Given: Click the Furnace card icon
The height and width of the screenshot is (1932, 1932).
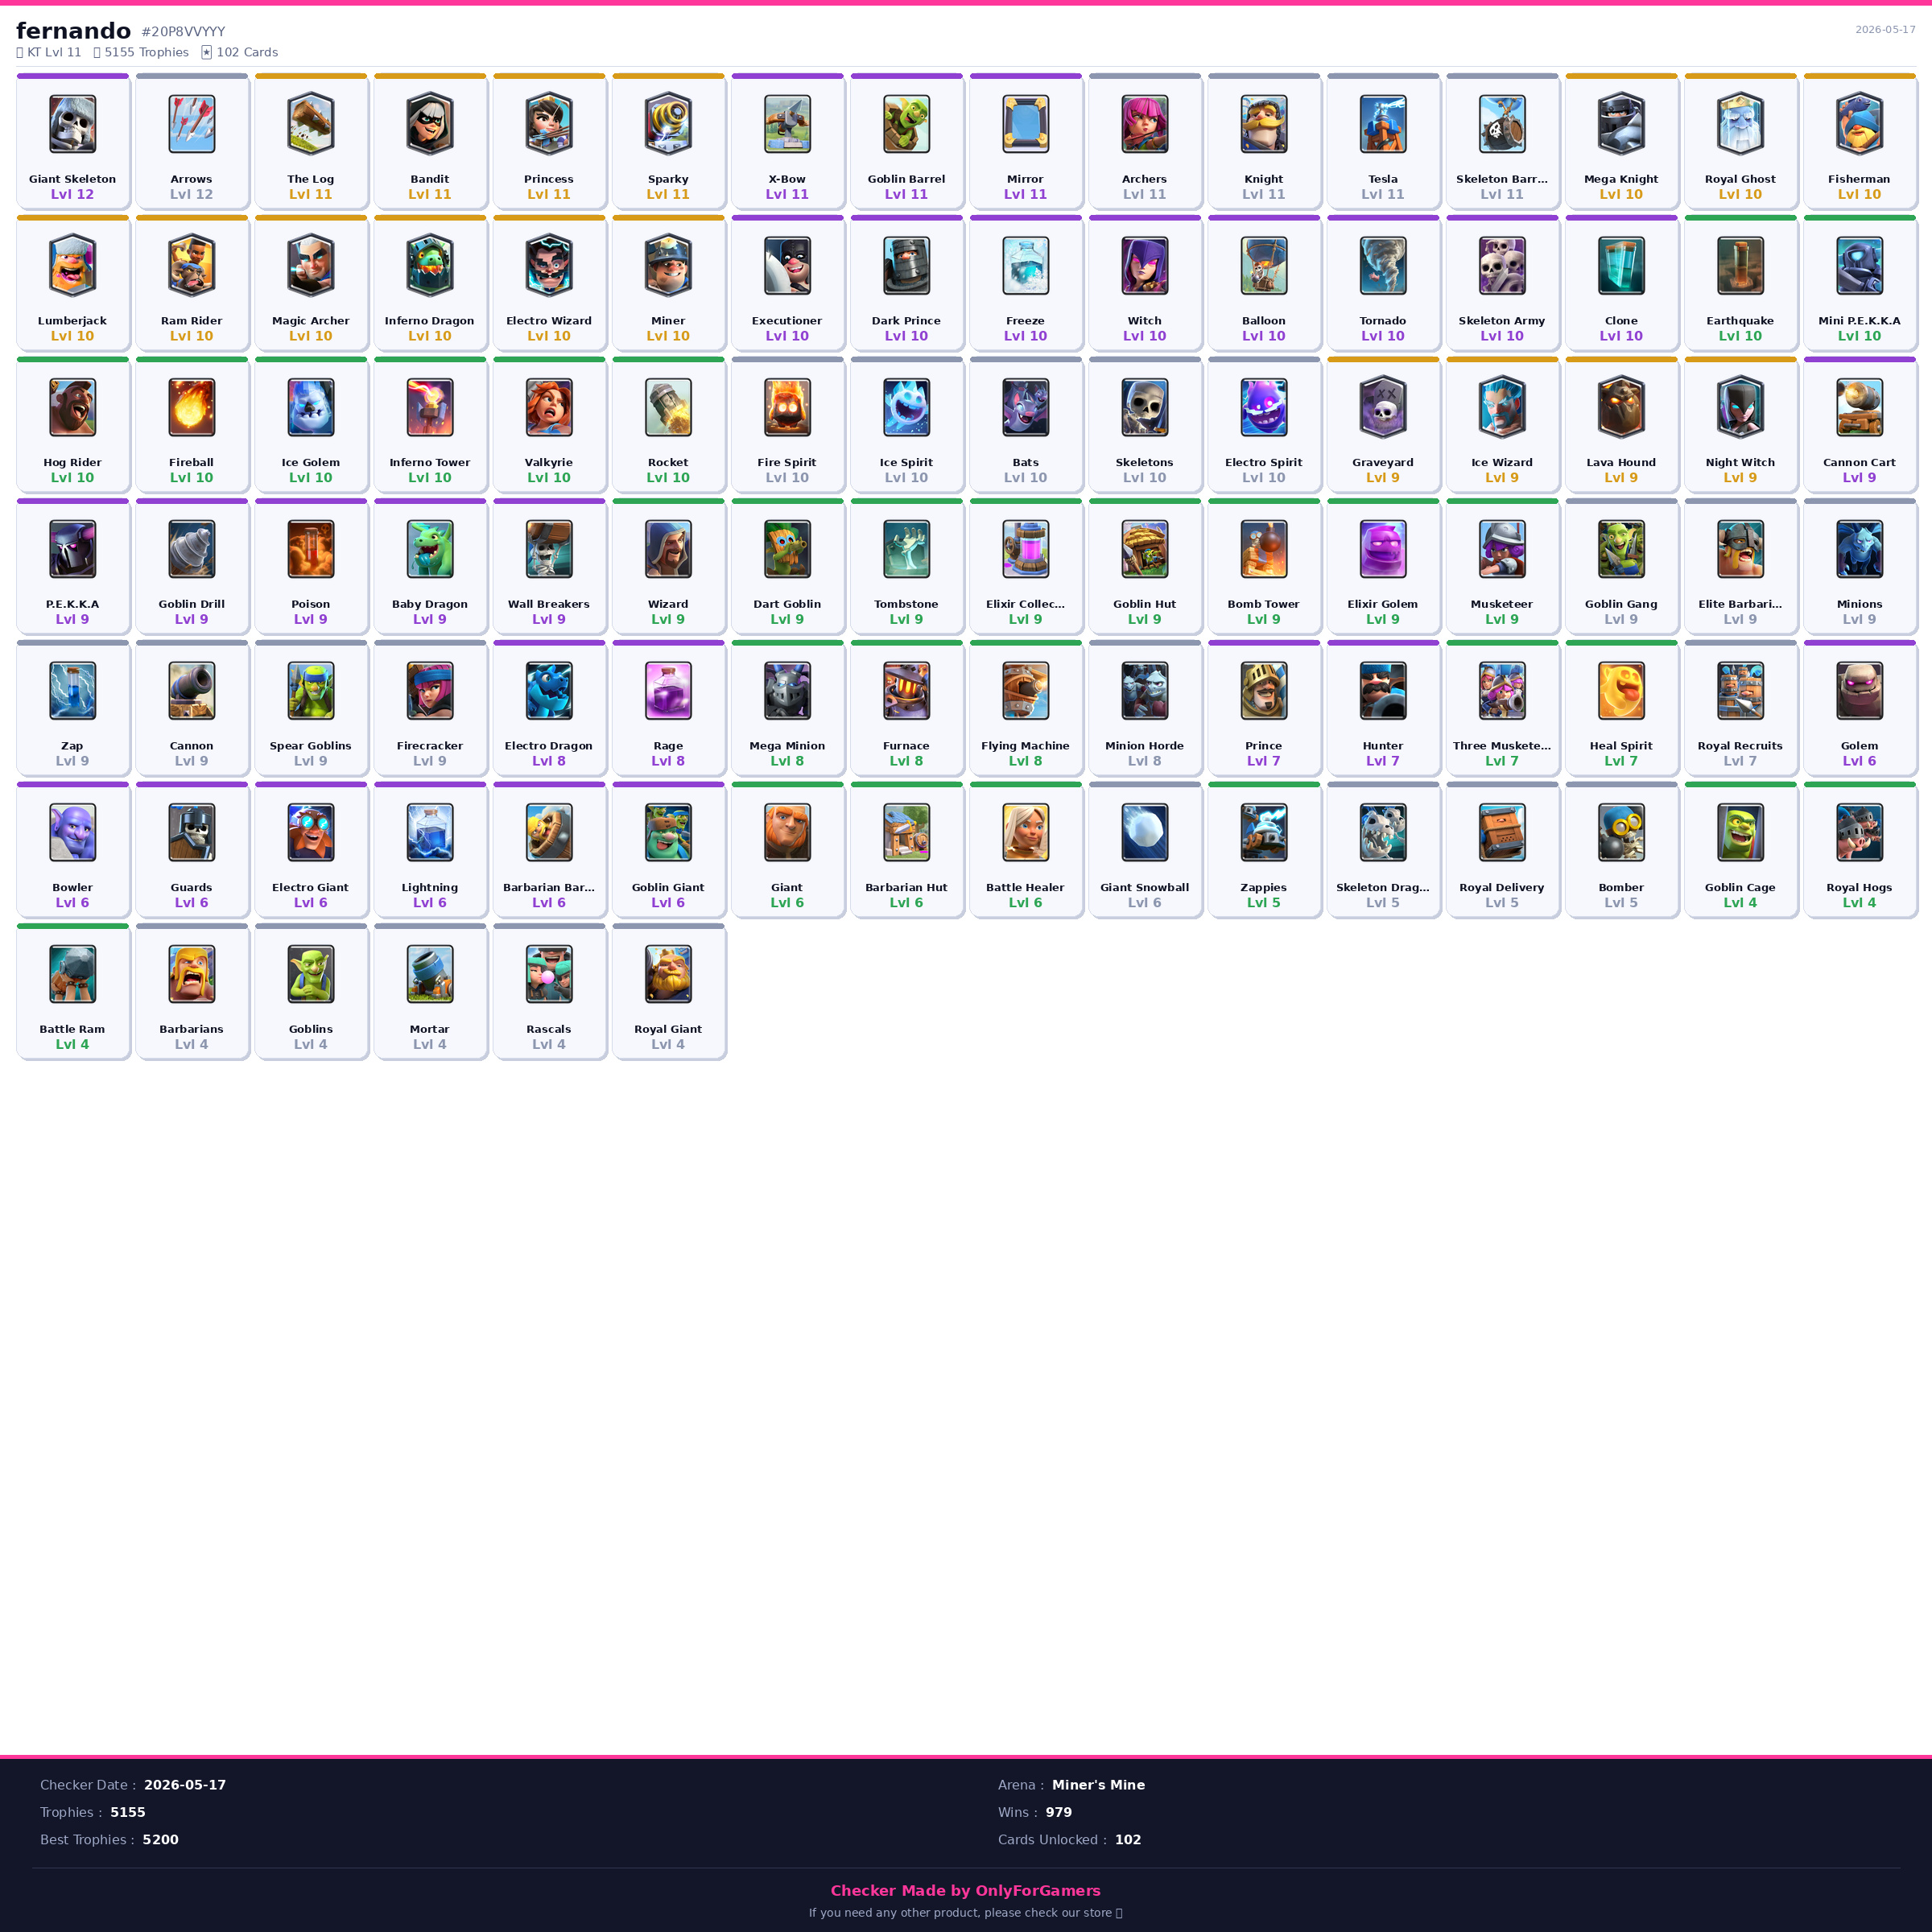Looking at the screenshot, I should coord(906,691).
